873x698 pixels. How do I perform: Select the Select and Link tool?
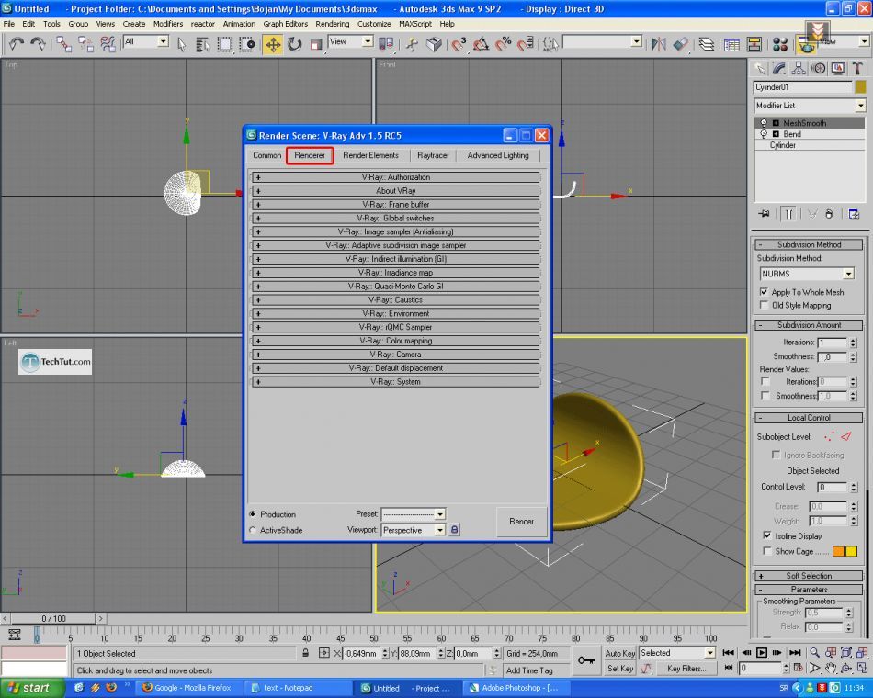point(63,44)
